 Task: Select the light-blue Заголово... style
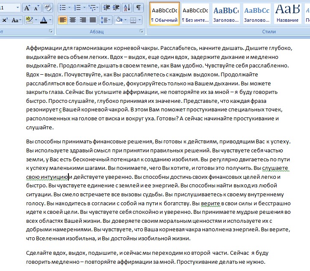[257, 14]
